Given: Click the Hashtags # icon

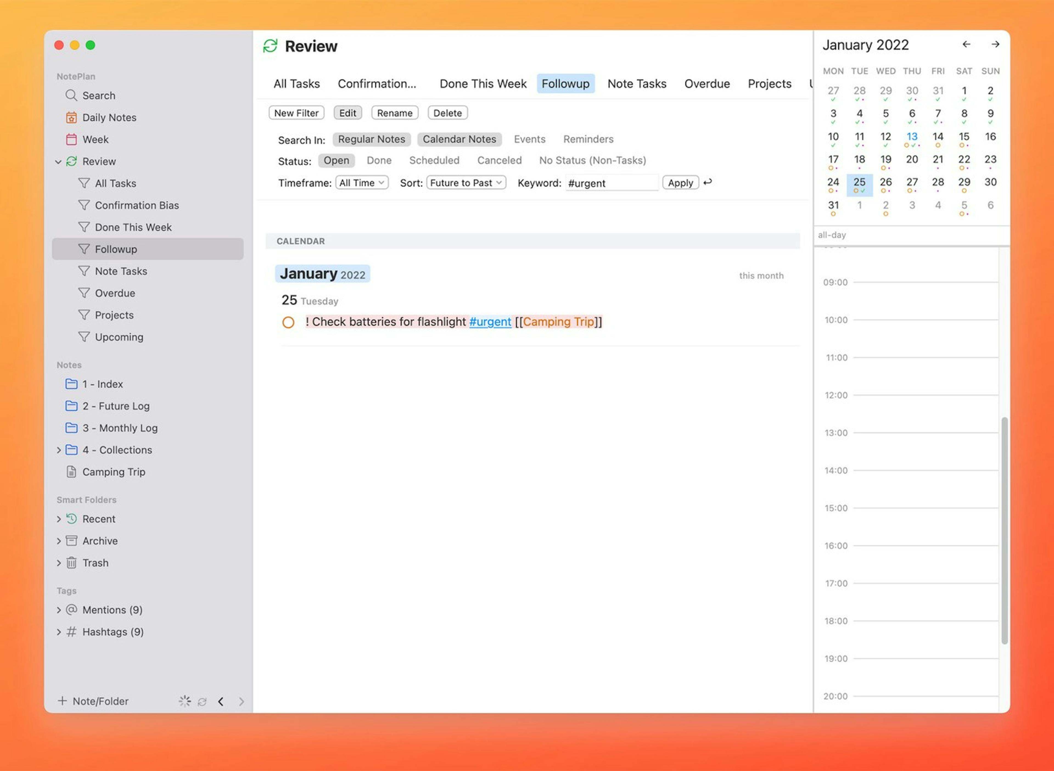Looking at the screenshot, I should [71, 632].
